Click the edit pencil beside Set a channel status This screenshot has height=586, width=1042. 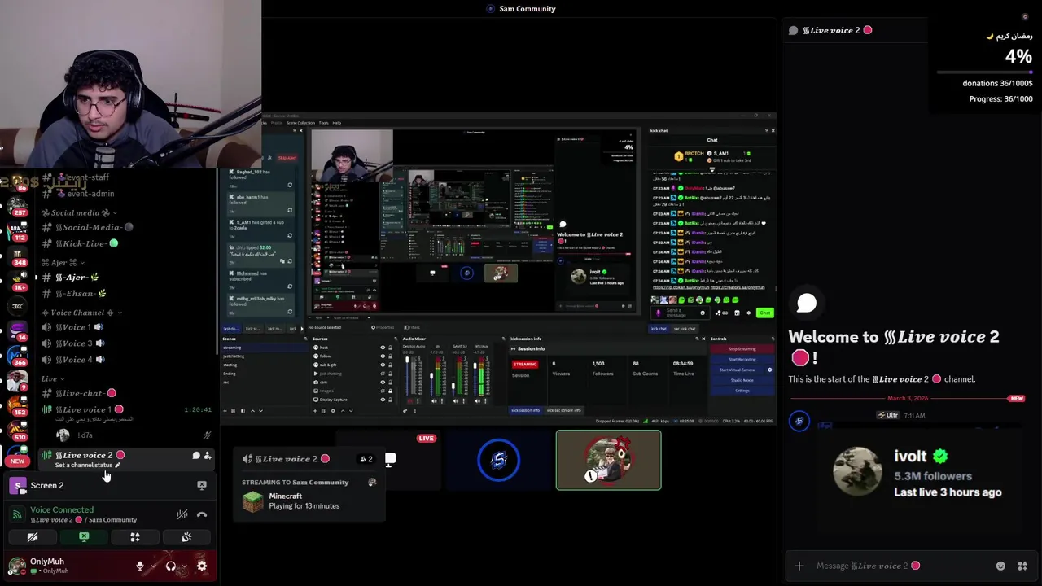[x=118, y=466]
